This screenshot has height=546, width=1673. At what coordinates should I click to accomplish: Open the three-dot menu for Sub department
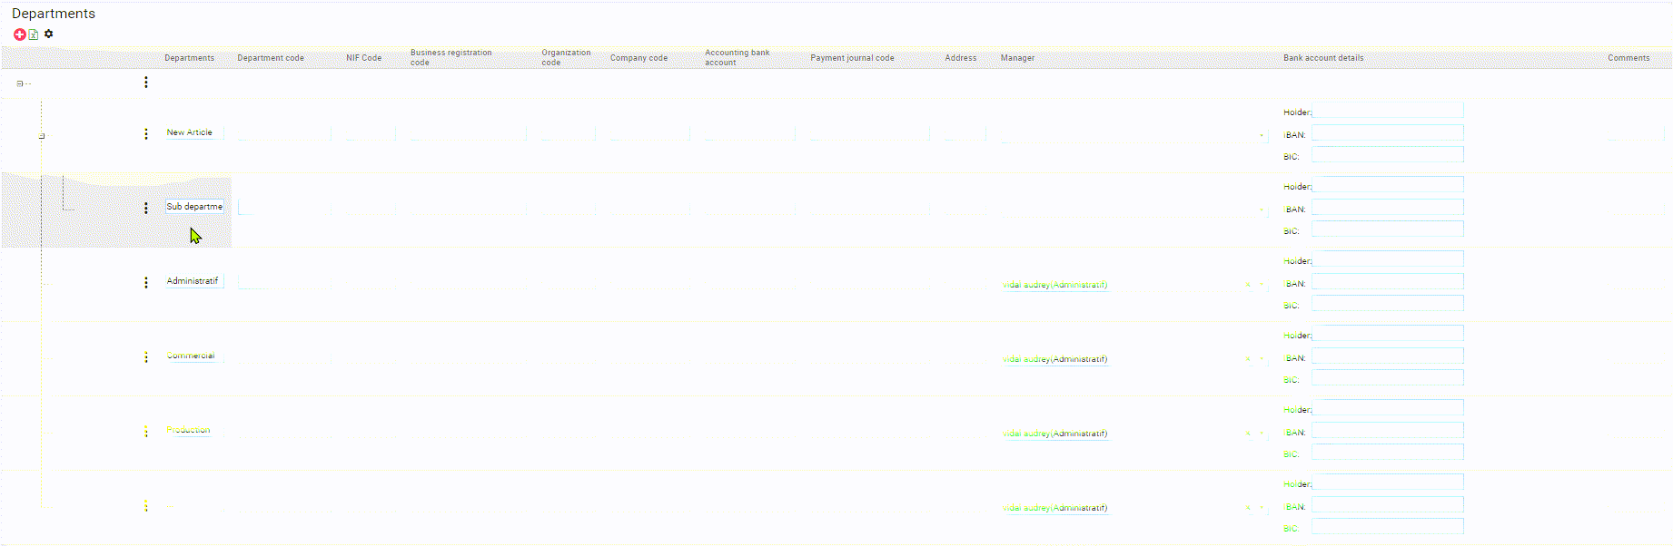pyautogui.click(x=146, y=208)
